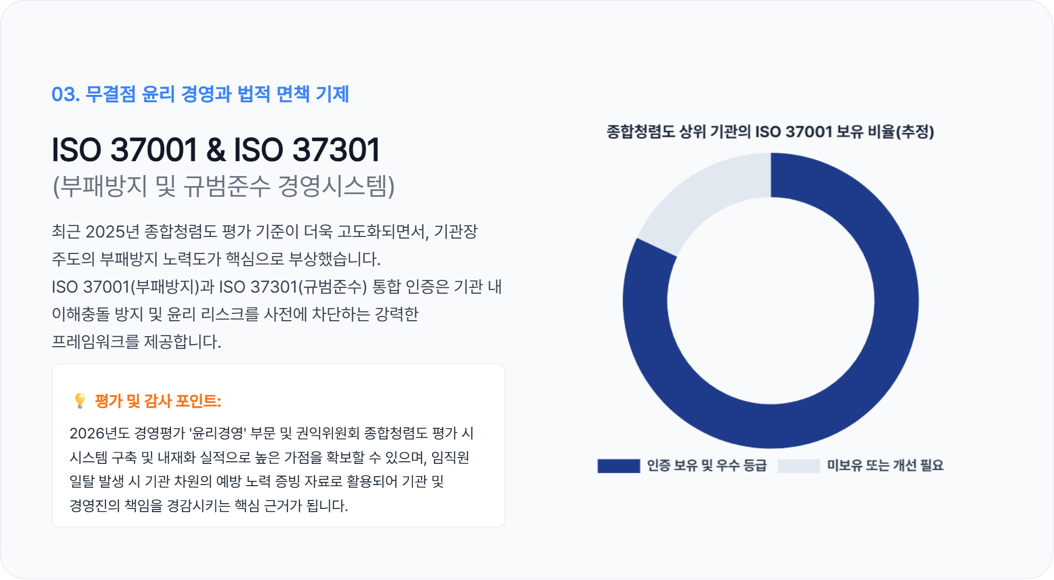
Task: Click the empty center of the donut chart
Action: pyautogui.click(x=770, y=301)
